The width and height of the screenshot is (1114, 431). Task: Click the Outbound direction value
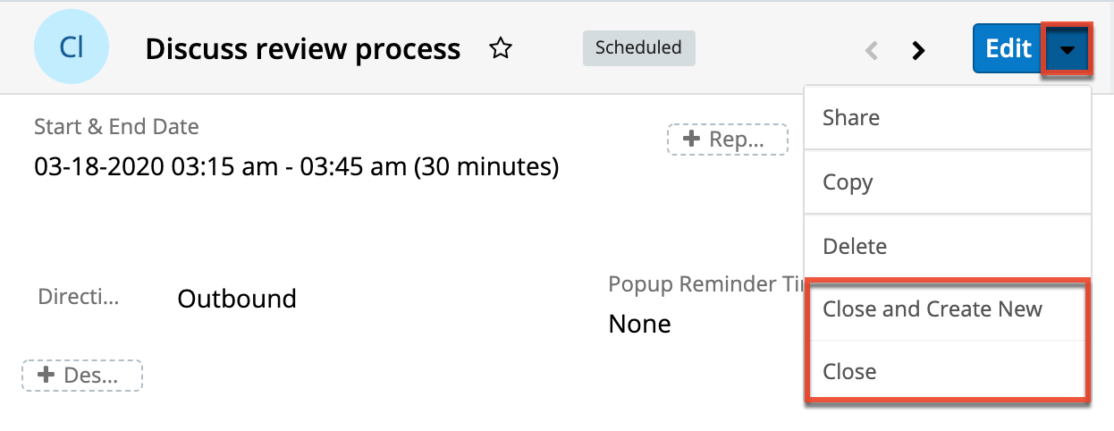click(x=237, y=299)
